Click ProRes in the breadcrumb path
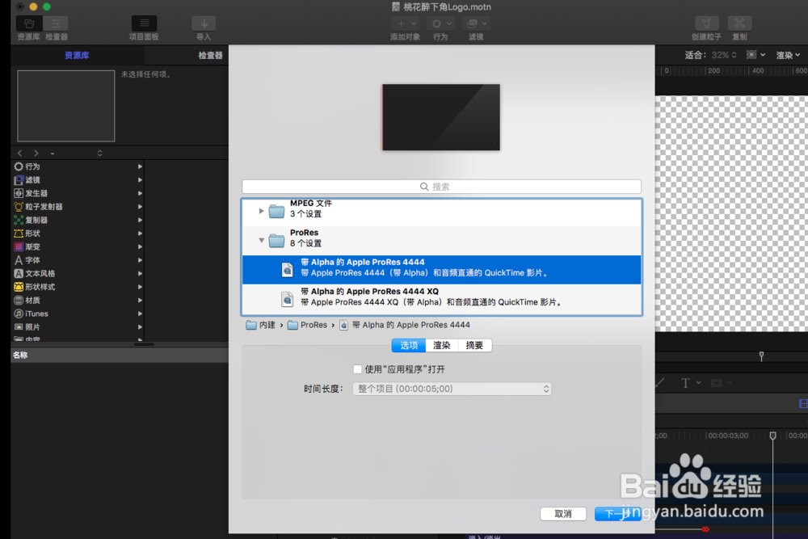This screenshot has height=539, width=808. coord(307,325)
